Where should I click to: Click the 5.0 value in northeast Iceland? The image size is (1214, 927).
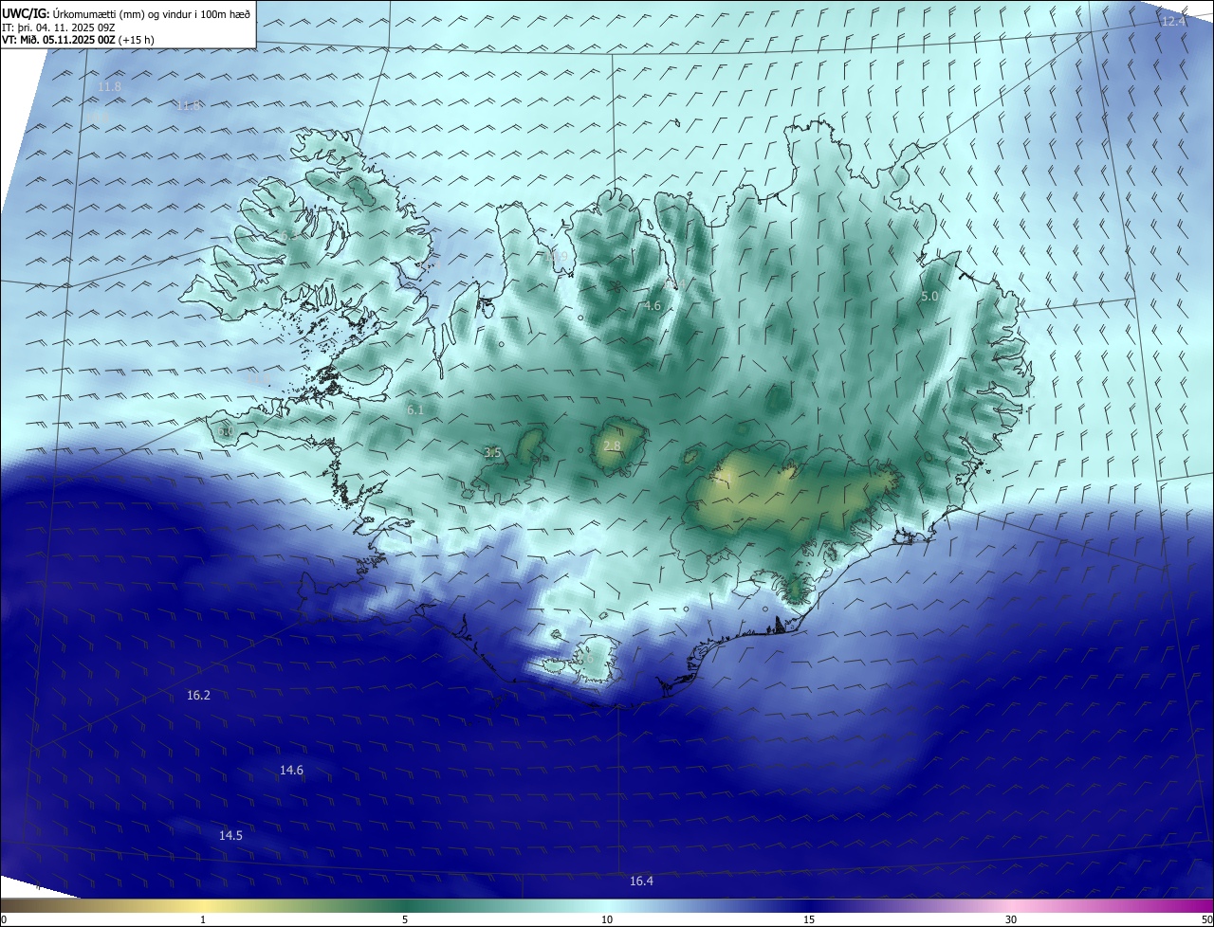(929, 296)
